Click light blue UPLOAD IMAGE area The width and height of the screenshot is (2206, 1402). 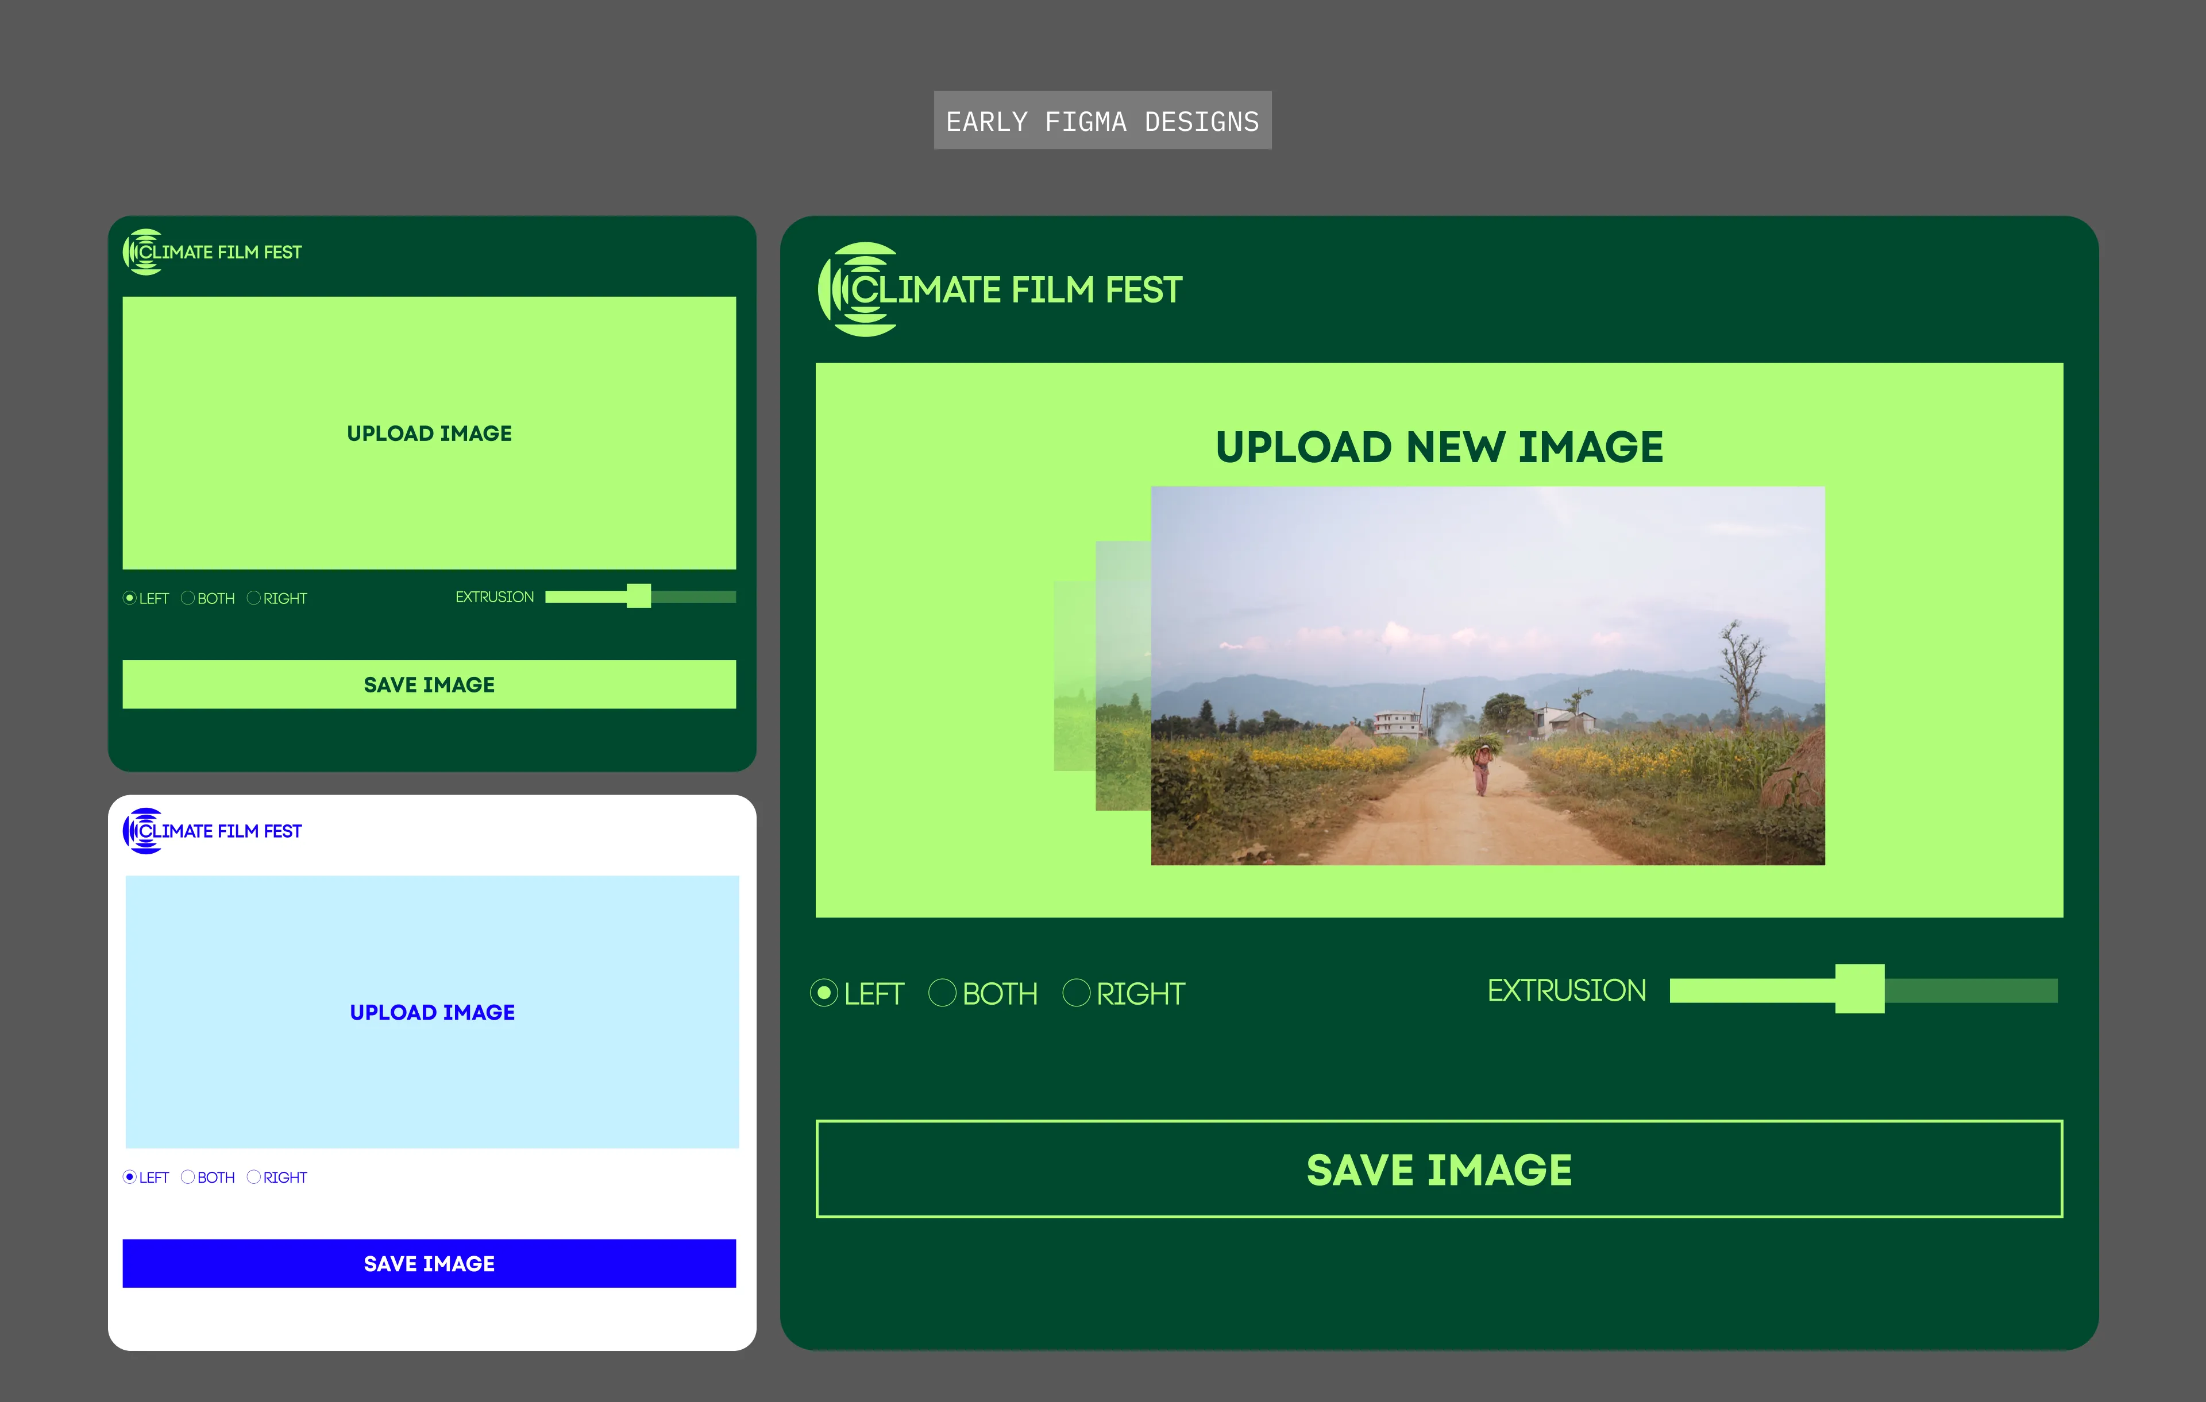431,1012
